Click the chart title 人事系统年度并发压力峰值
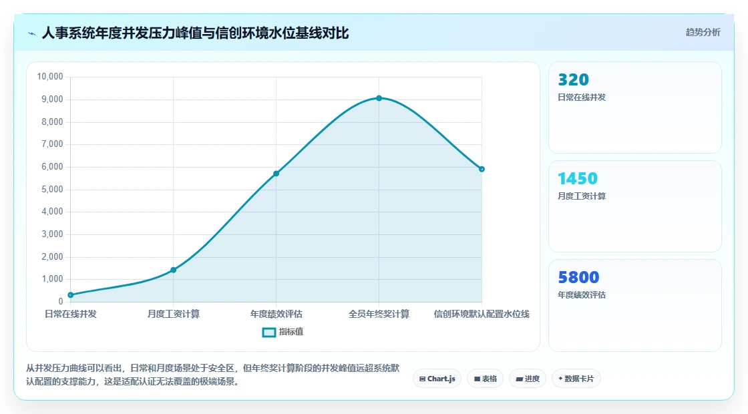Screen dimensions: 748x414 point(196,33)
